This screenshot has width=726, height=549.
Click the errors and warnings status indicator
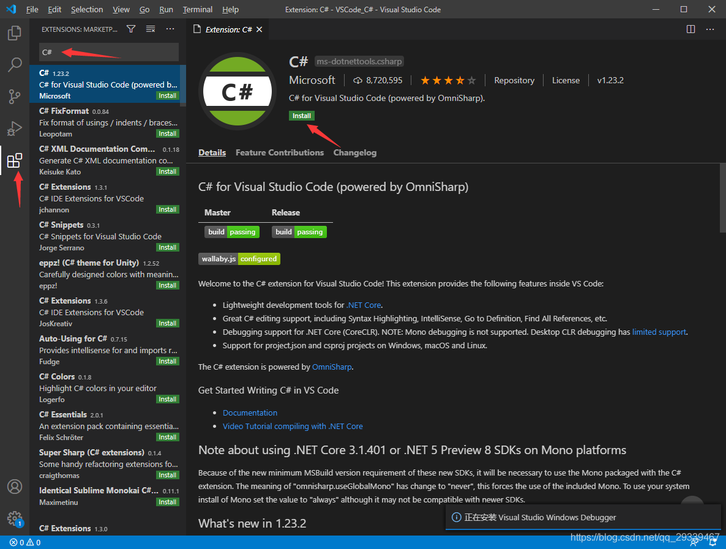point(25,542)
